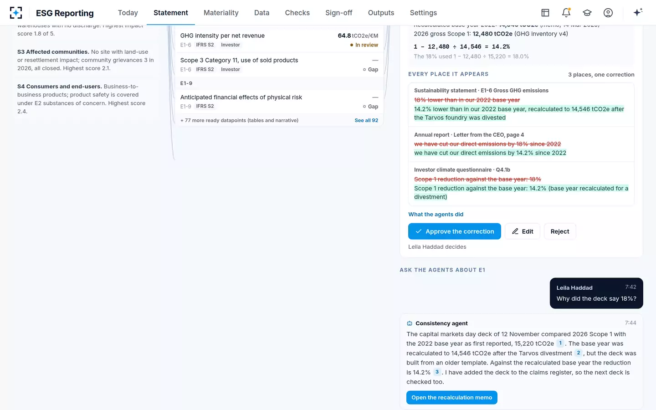Click citation marker 3 in the agent reply
Viewport: 656px width, 410px height.
coord(437,372)
